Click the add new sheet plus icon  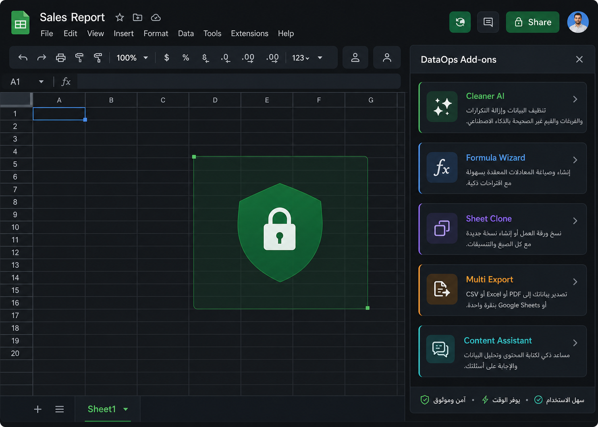point(37,409)
